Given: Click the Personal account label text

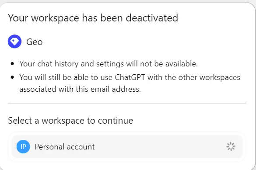Looking at the screenshot, I should tap(65, 147).
